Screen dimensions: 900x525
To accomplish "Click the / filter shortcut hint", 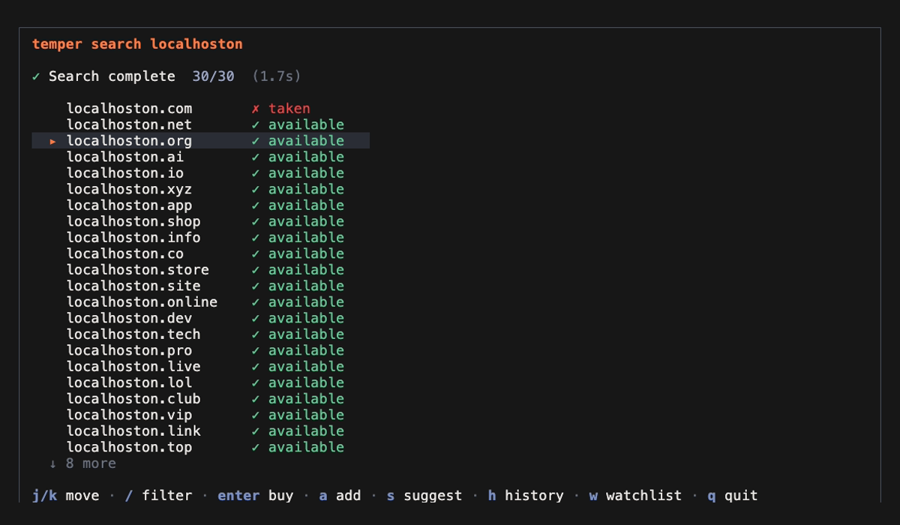I will 158,496.
